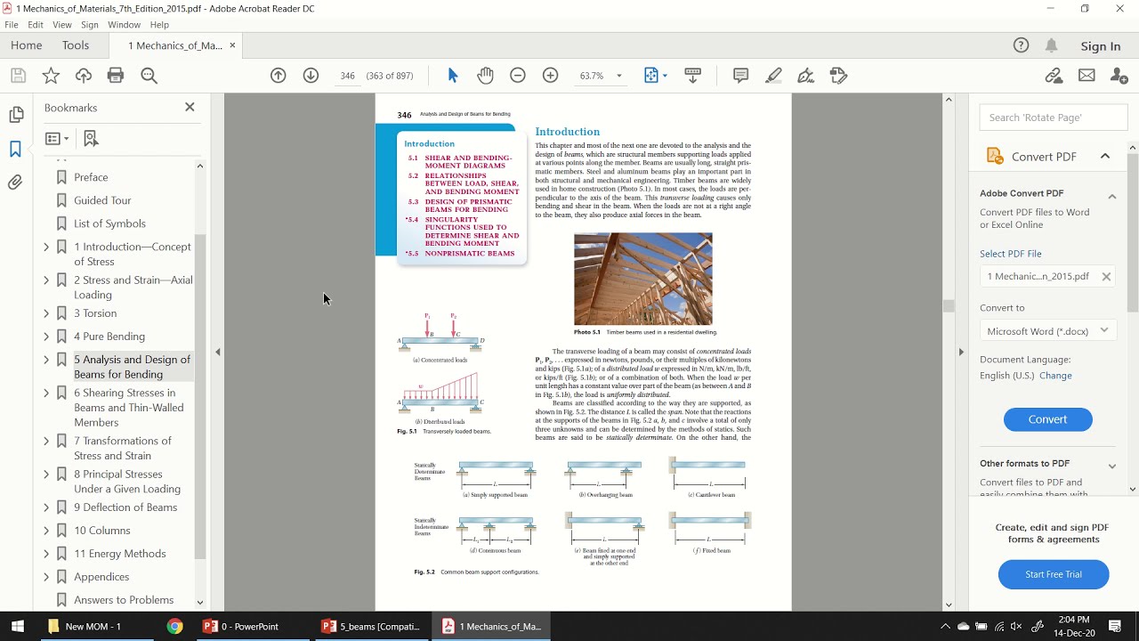
Task: Click the tools search box
Action: pyautogui.click(x=1054, y=118)
